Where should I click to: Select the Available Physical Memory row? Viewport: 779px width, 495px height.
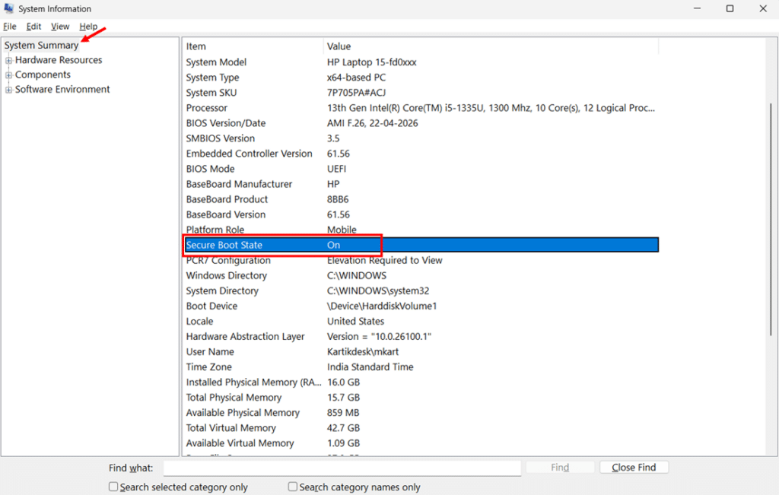[x=421, y=413]
